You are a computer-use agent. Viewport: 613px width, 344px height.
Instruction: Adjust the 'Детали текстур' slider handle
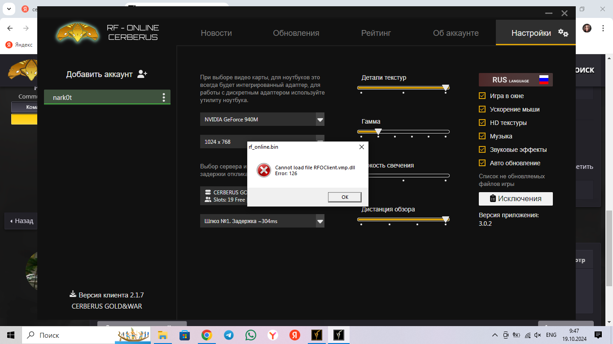point(446,88)
